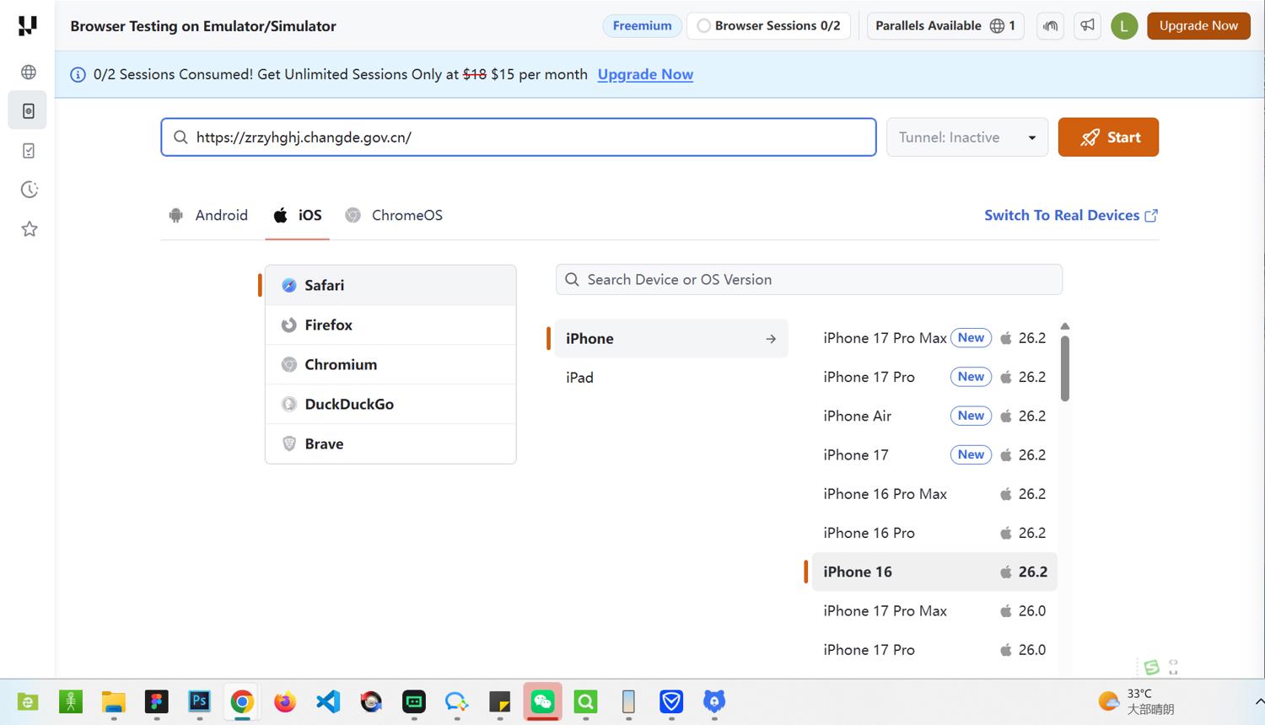Choose DuckDuckGo in browser list
The width and height of the screenshot is (1265, 725).
point(390,404)
